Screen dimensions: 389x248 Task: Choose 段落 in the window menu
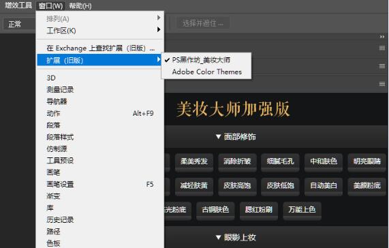click(100, 125)
